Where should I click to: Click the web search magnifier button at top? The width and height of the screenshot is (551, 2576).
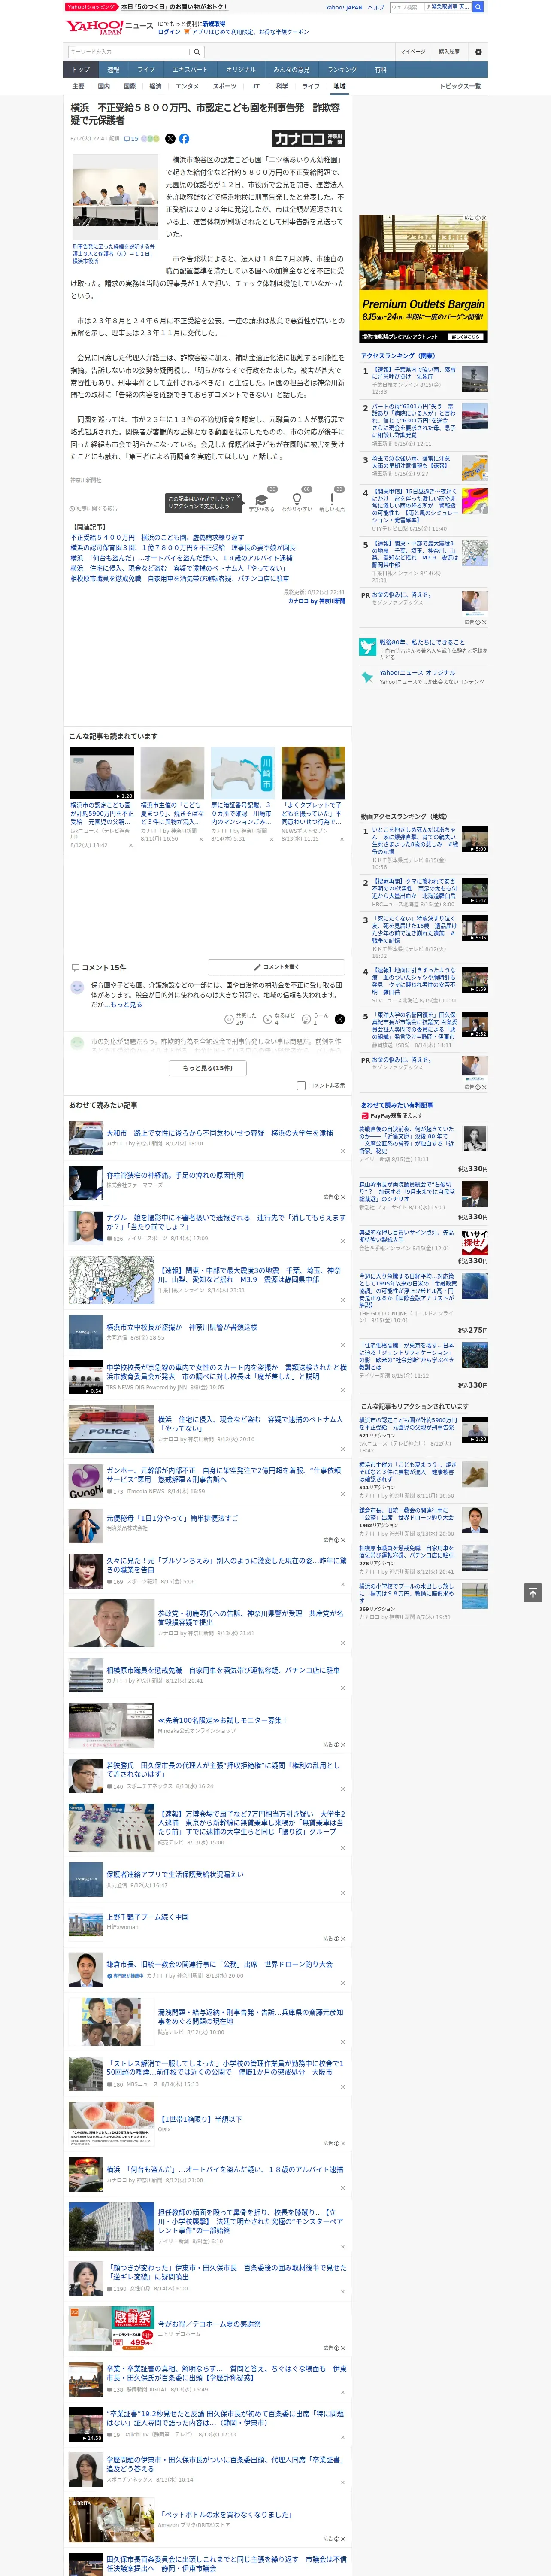478,7
